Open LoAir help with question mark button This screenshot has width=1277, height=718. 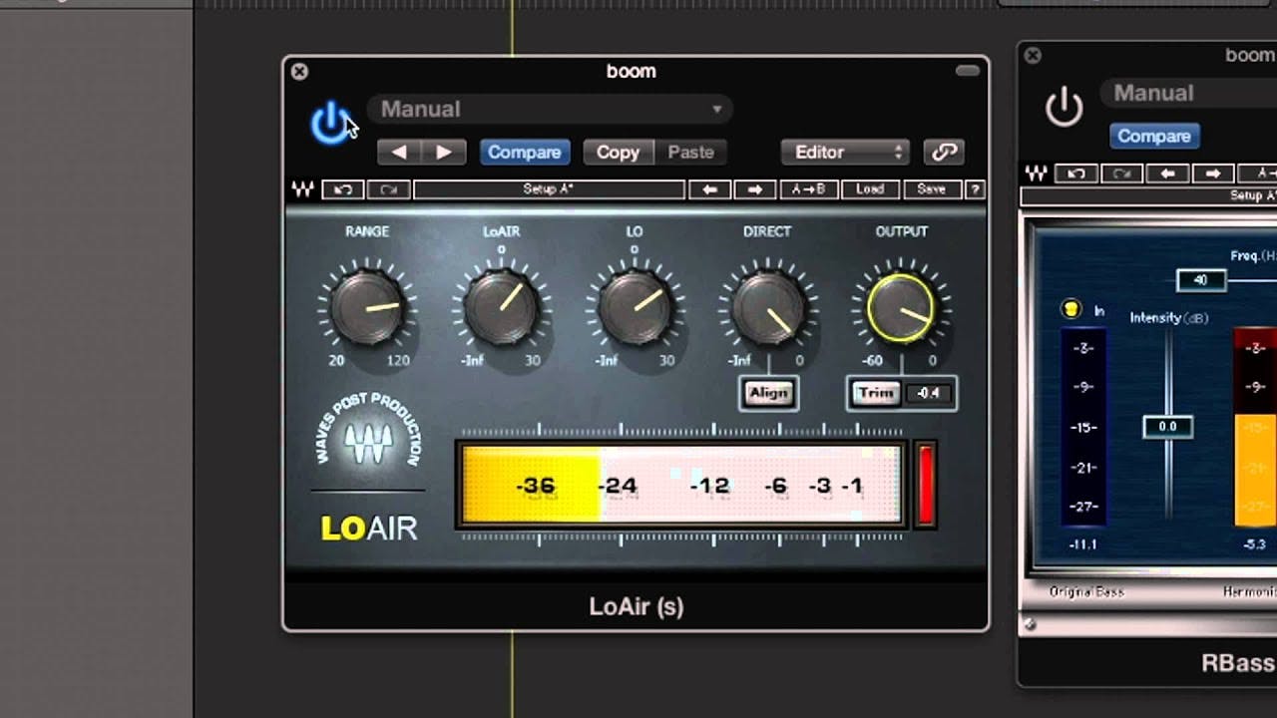[x=975, y=188]
